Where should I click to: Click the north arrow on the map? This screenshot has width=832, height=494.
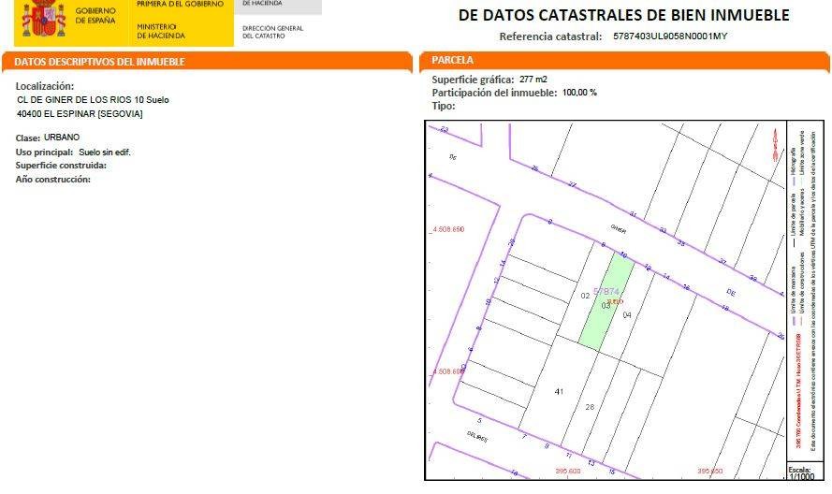coord(773,144)
